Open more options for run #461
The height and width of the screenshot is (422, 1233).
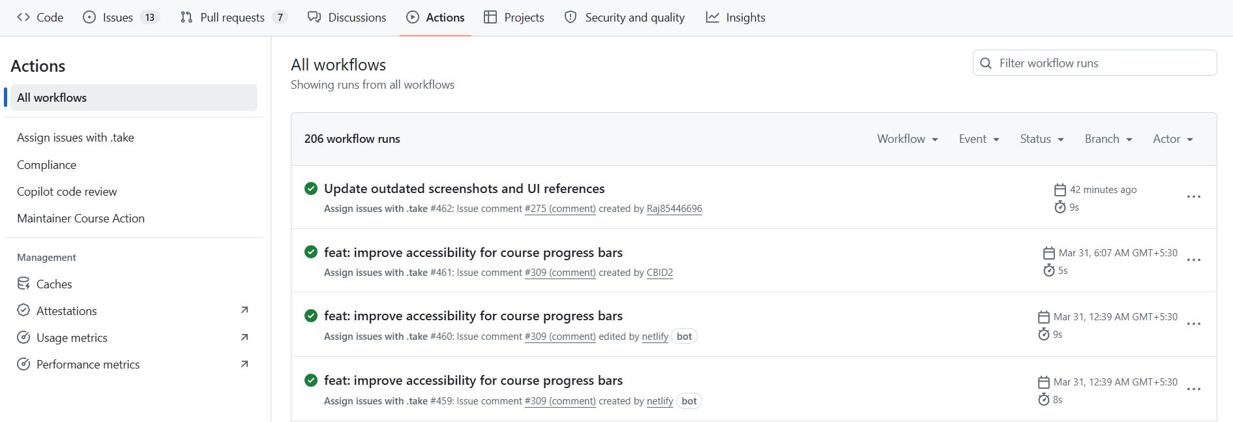point(1194,260)
